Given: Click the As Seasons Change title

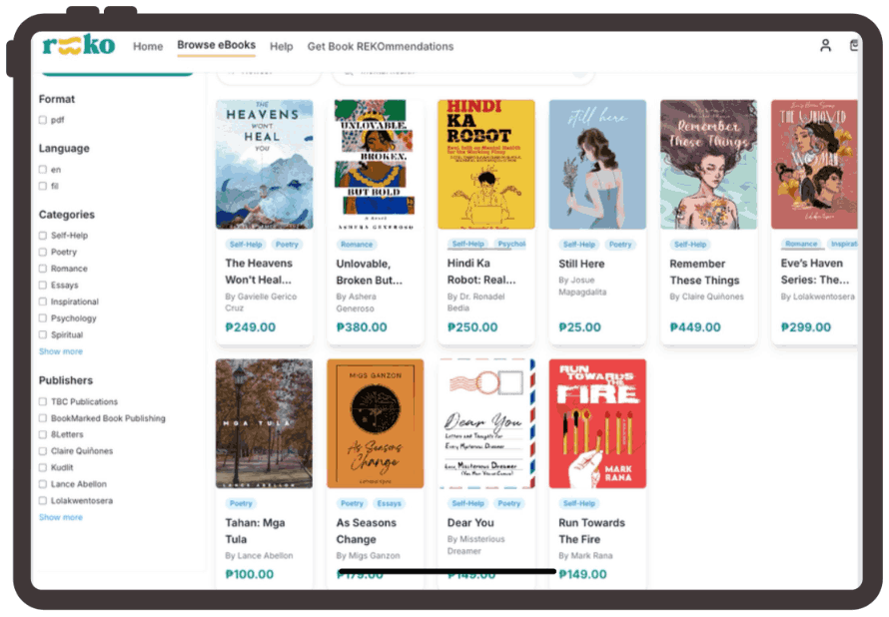Looking at the screenshot, I should pos(366,531).
